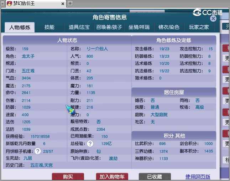Open 道具/法宝 tab

79,27
